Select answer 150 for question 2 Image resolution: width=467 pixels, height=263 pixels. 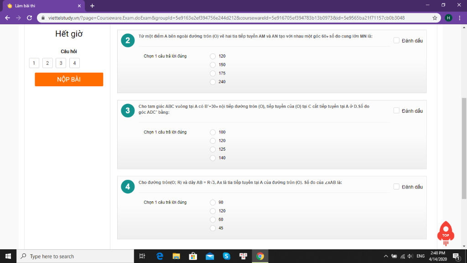[x=213, y=65]
